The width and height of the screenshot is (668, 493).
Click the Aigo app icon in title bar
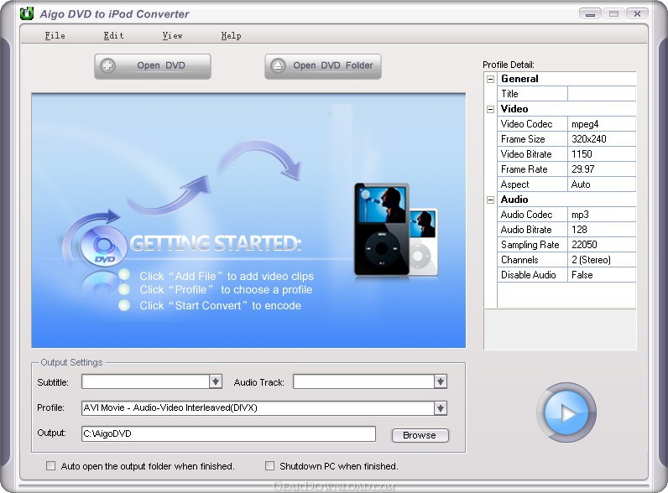tap(27, 13)
